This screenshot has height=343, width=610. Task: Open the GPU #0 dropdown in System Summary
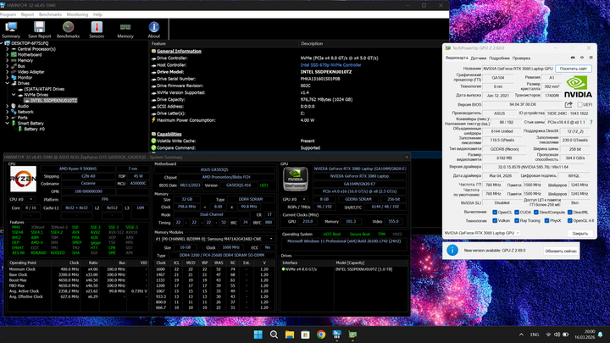coord(294,199)
